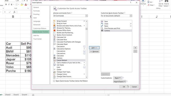The width and height of the screenshot is (171, 96).
Task: Select Camera icon in the Quick Access Toolbar list
Action: [102, 31]
